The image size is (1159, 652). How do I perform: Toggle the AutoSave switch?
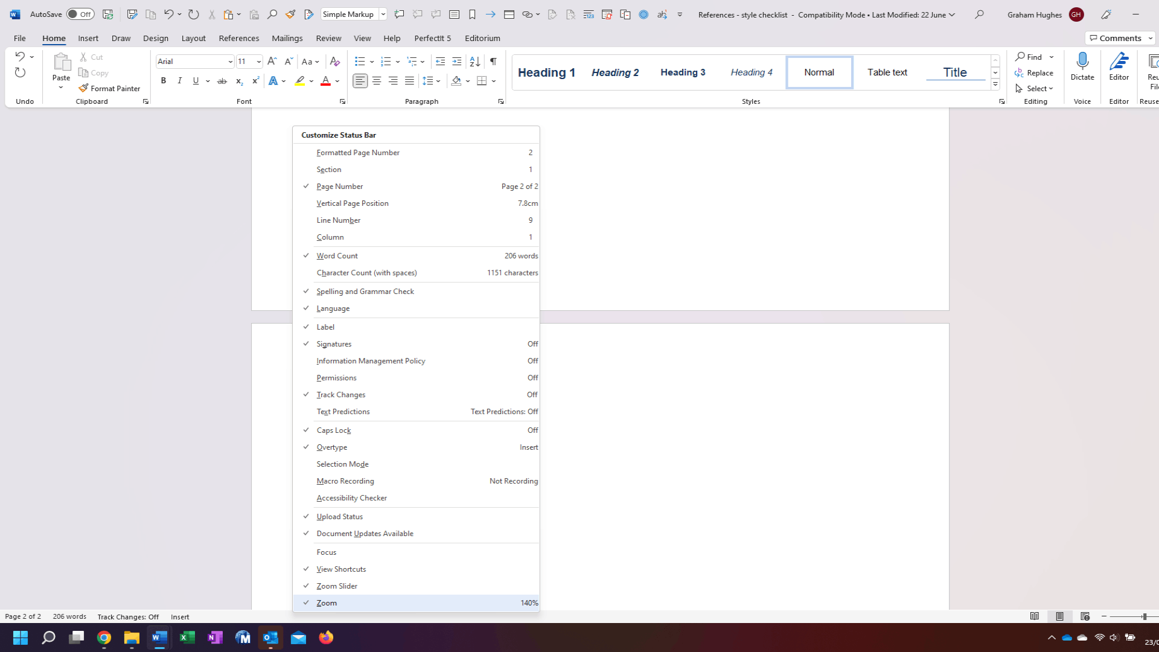coord(80,14)
